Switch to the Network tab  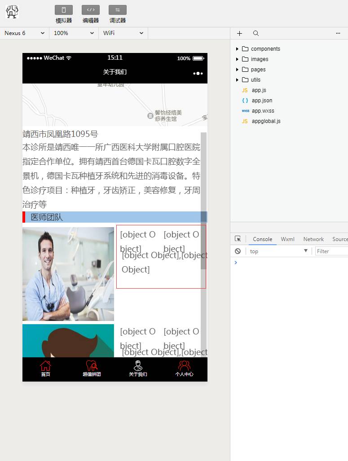coord(313,239)
